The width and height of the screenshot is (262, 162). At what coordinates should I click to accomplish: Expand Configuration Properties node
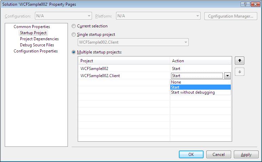pos(35,51)
